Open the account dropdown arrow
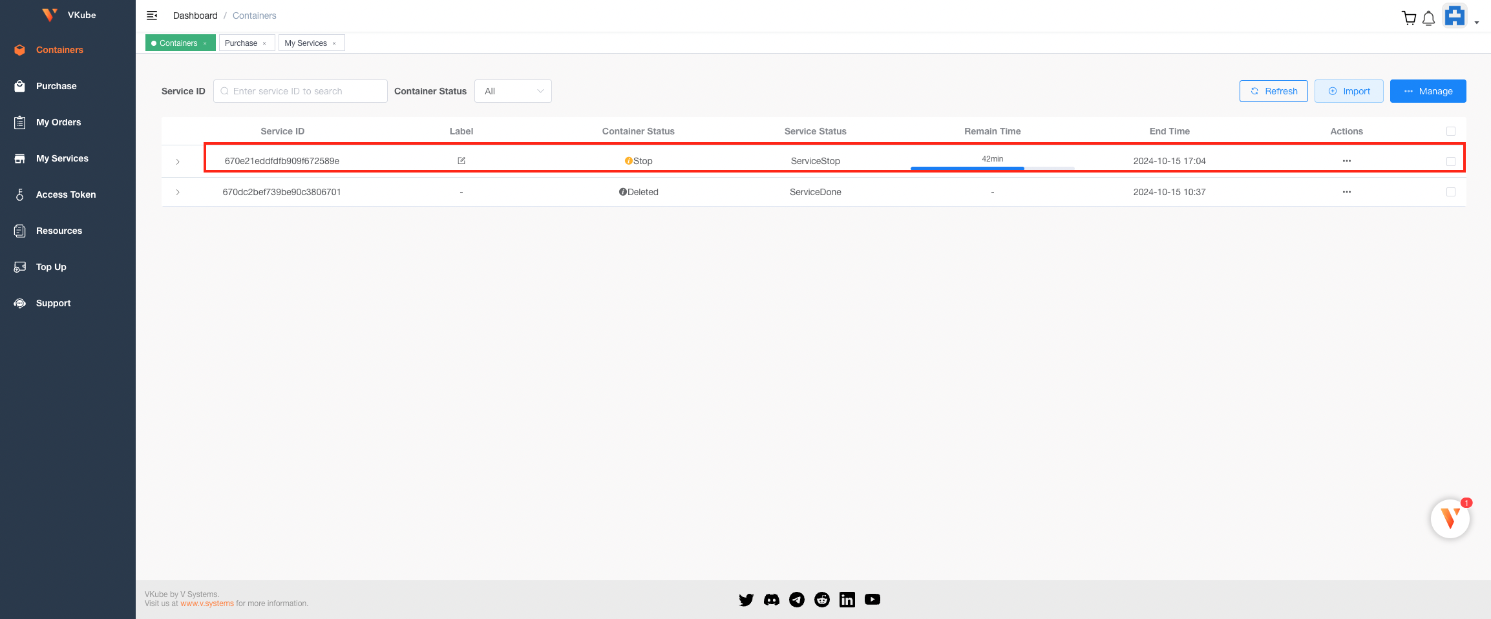This screenshot has height=619, width=1491. point(1477,23)
